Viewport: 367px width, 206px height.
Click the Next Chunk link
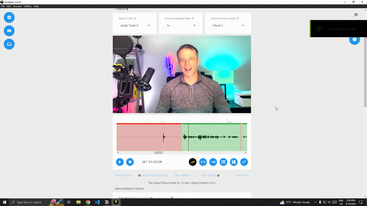tap(242, 175)
